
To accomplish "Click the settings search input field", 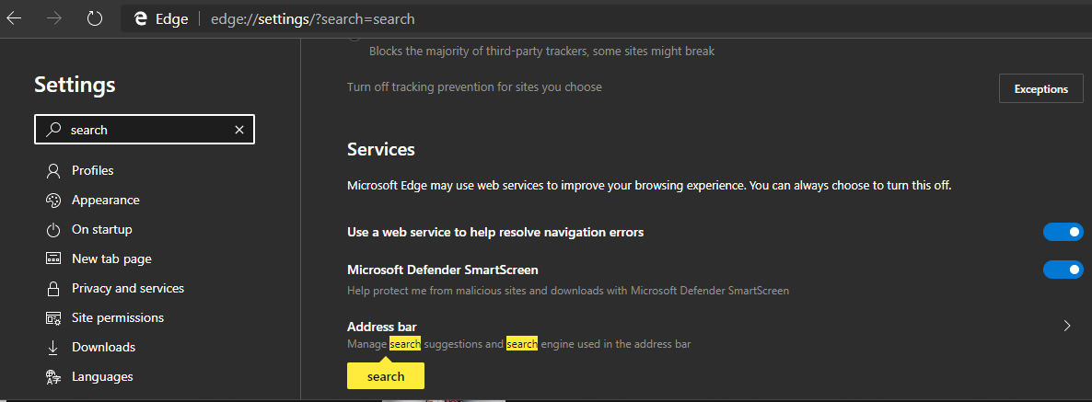I will [147, 130].
